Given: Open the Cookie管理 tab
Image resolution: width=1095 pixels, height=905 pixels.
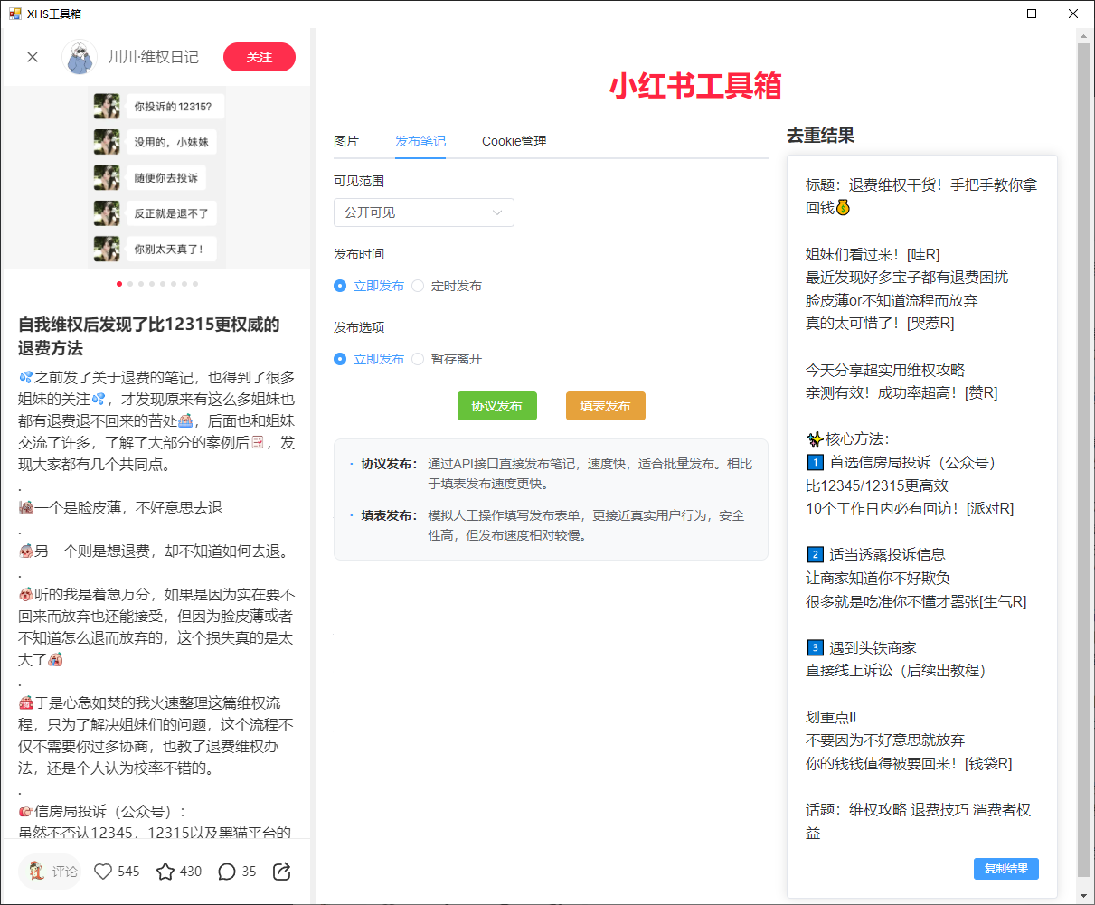Looking at the screenshot, I should (x=514, y=141).
